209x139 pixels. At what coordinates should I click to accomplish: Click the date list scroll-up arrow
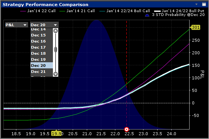(56, 31)
